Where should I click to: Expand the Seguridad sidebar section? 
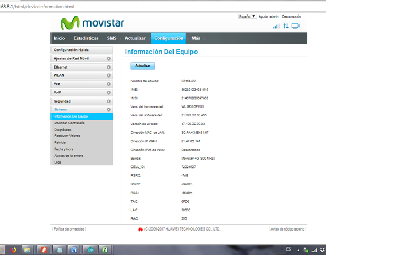pyautogui.click(x=108, y=101)
